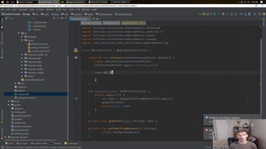266x149 pixels.
Task: Open the Tools menu
Action: [x=71, y=10]
